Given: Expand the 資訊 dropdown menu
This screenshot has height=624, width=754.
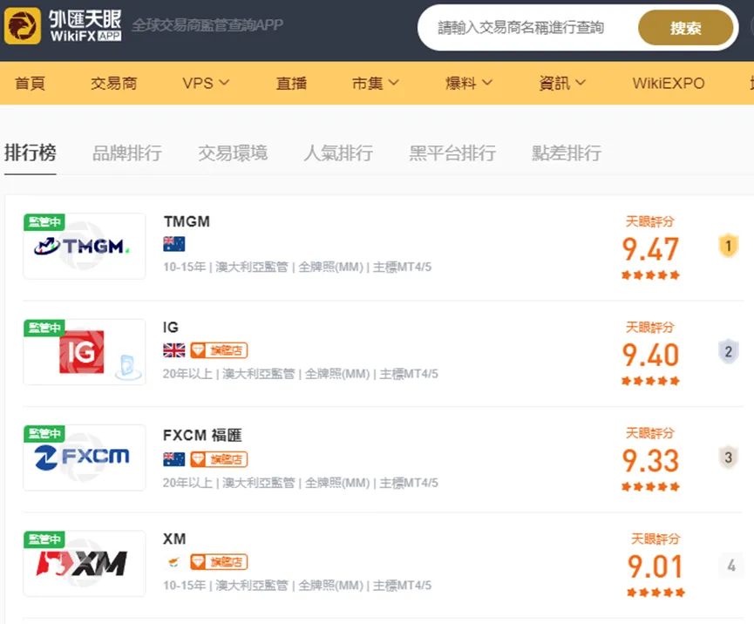Looking at the screenshot, I should click(x=562, y=83).
